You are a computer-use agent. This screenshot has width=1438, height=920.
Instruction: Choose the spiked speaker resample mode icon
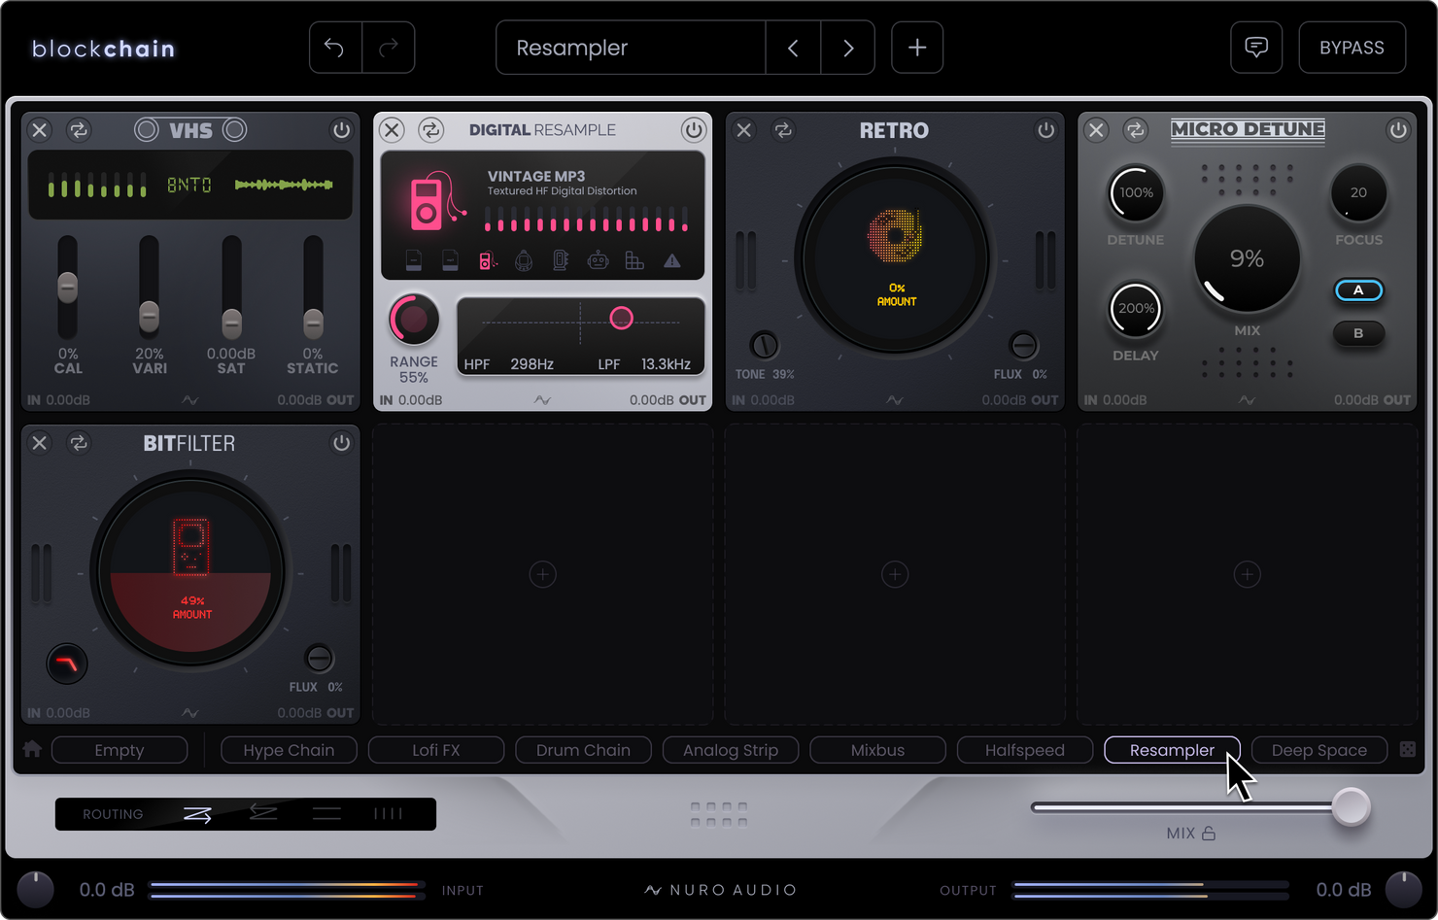pos(561,260)
